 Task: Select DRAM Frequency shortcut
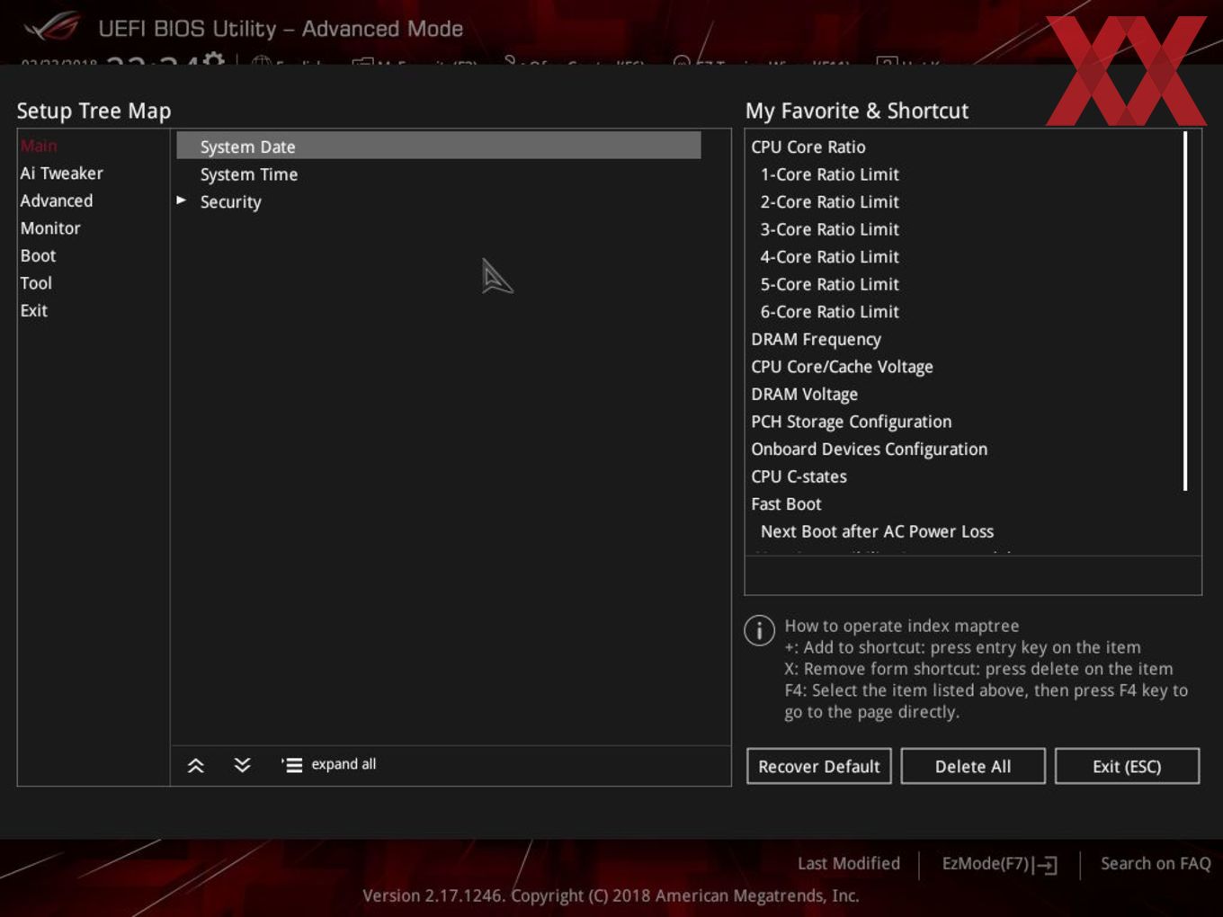[x=816, y=340]
